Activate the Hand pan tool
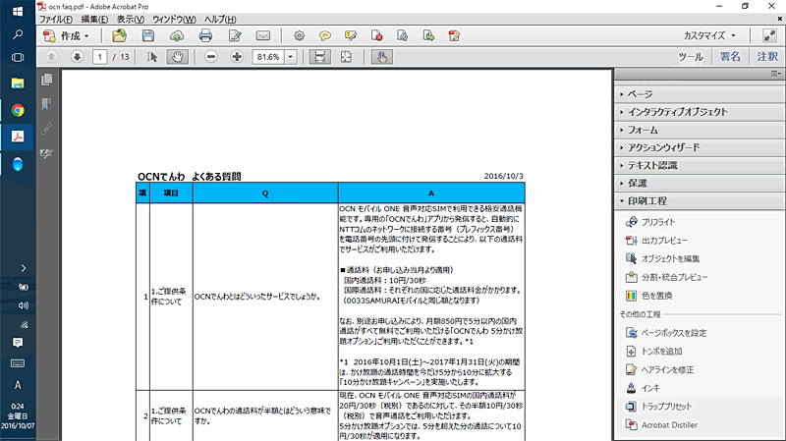Screen dimensions: 786x441 [x=177, y=57]
